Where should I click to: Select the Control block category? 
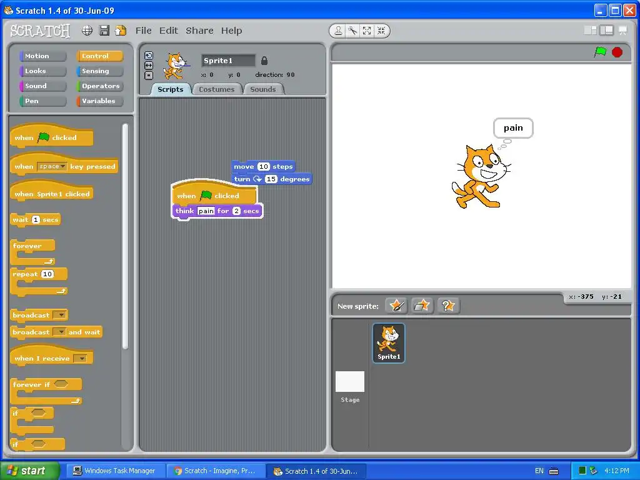tap(99, 56)
